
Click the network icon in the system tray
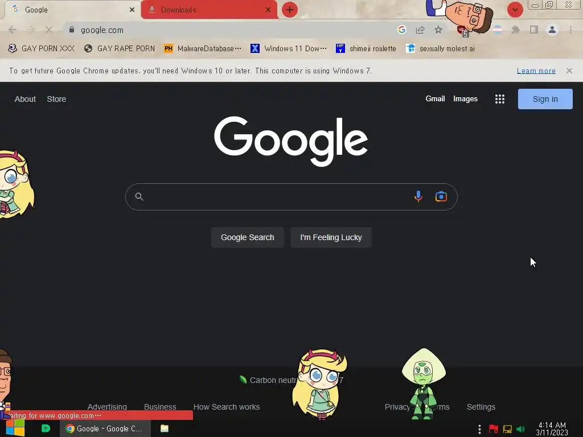[x=507, y=429]
